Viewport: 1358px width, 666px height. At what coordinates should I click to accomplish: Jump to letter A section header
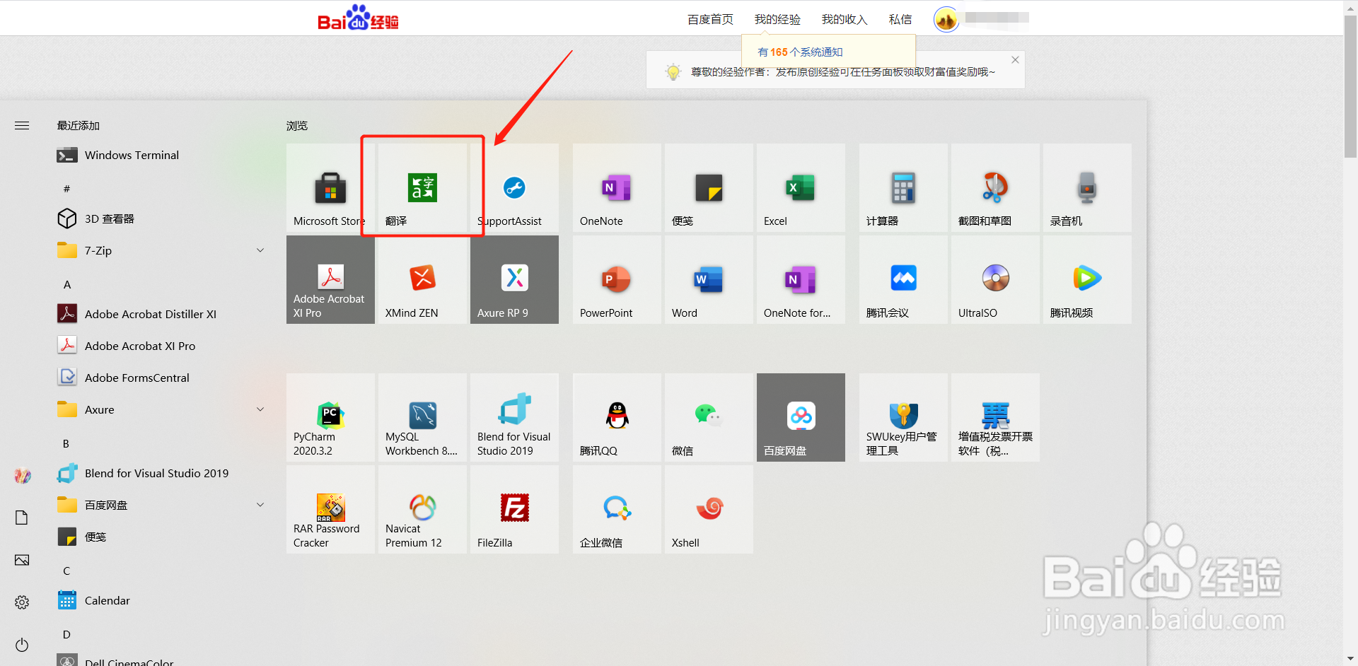tap(67, 284)
